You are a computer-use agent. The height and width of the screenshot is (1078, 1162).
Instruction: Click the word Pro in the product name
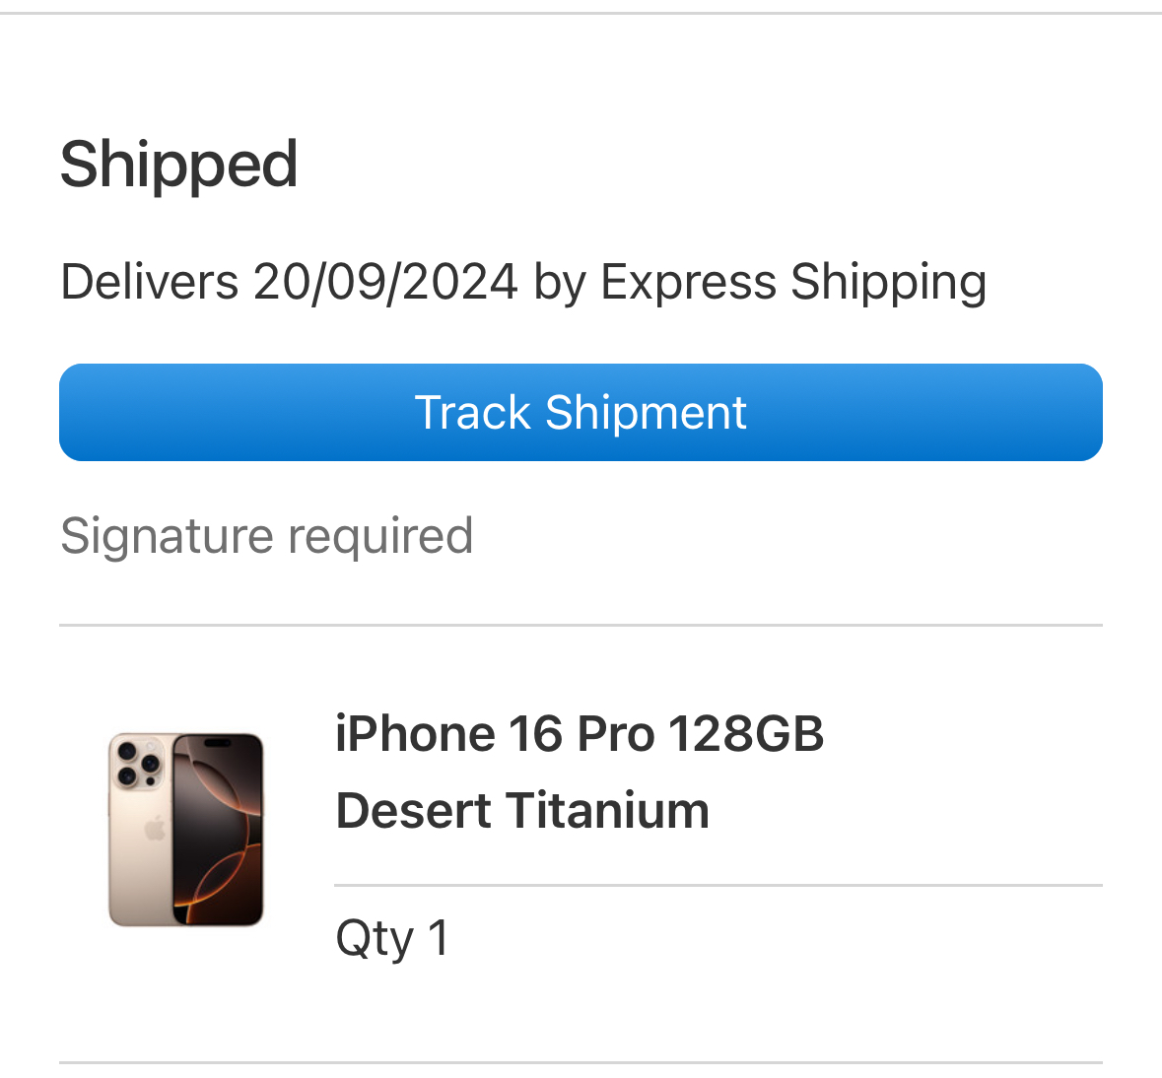pyautogui.click(x=616, y=734)
